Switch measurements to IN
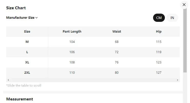190x103 pixels. coord(172,18)
